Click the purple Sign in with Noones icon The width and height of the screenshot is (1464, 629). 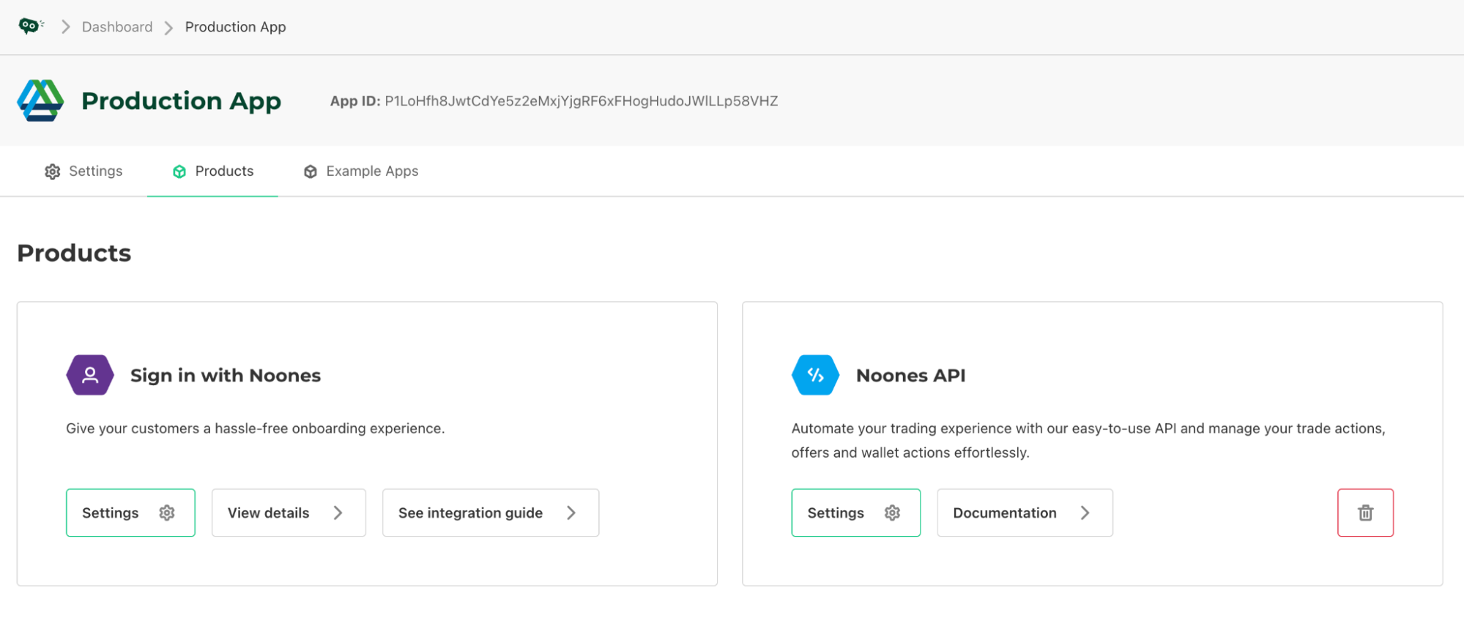coord(90,375)
